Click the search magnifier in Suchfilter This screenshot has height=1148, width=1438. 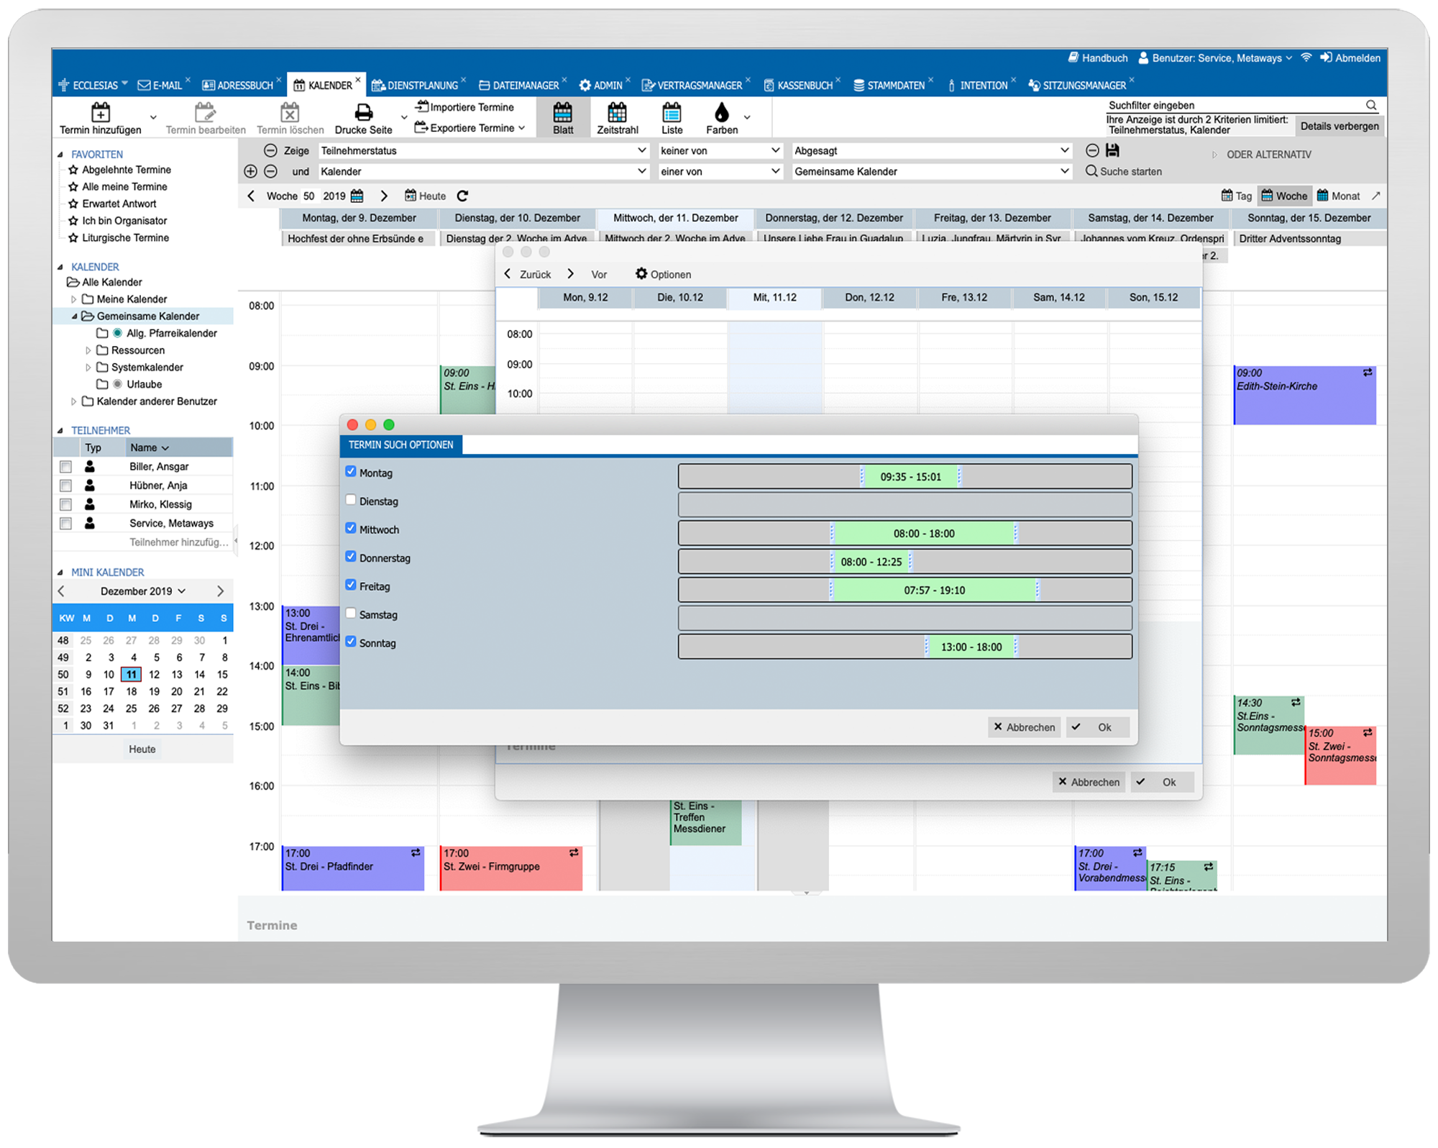click(x=1371, y=105)
